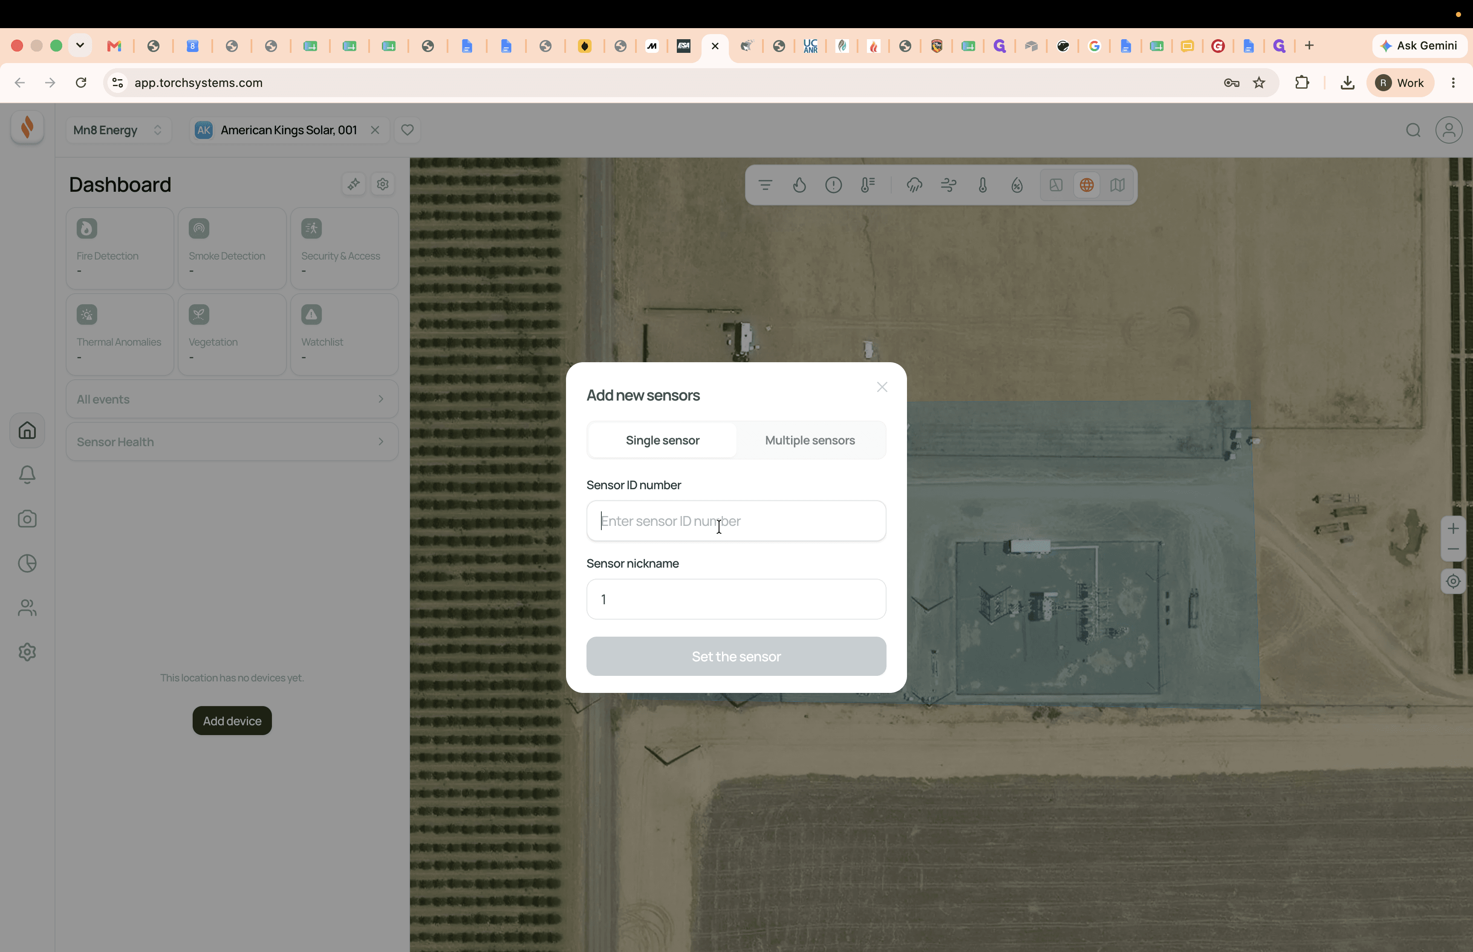
Task: Toggle the fire flame map layer
Action: 799,185
